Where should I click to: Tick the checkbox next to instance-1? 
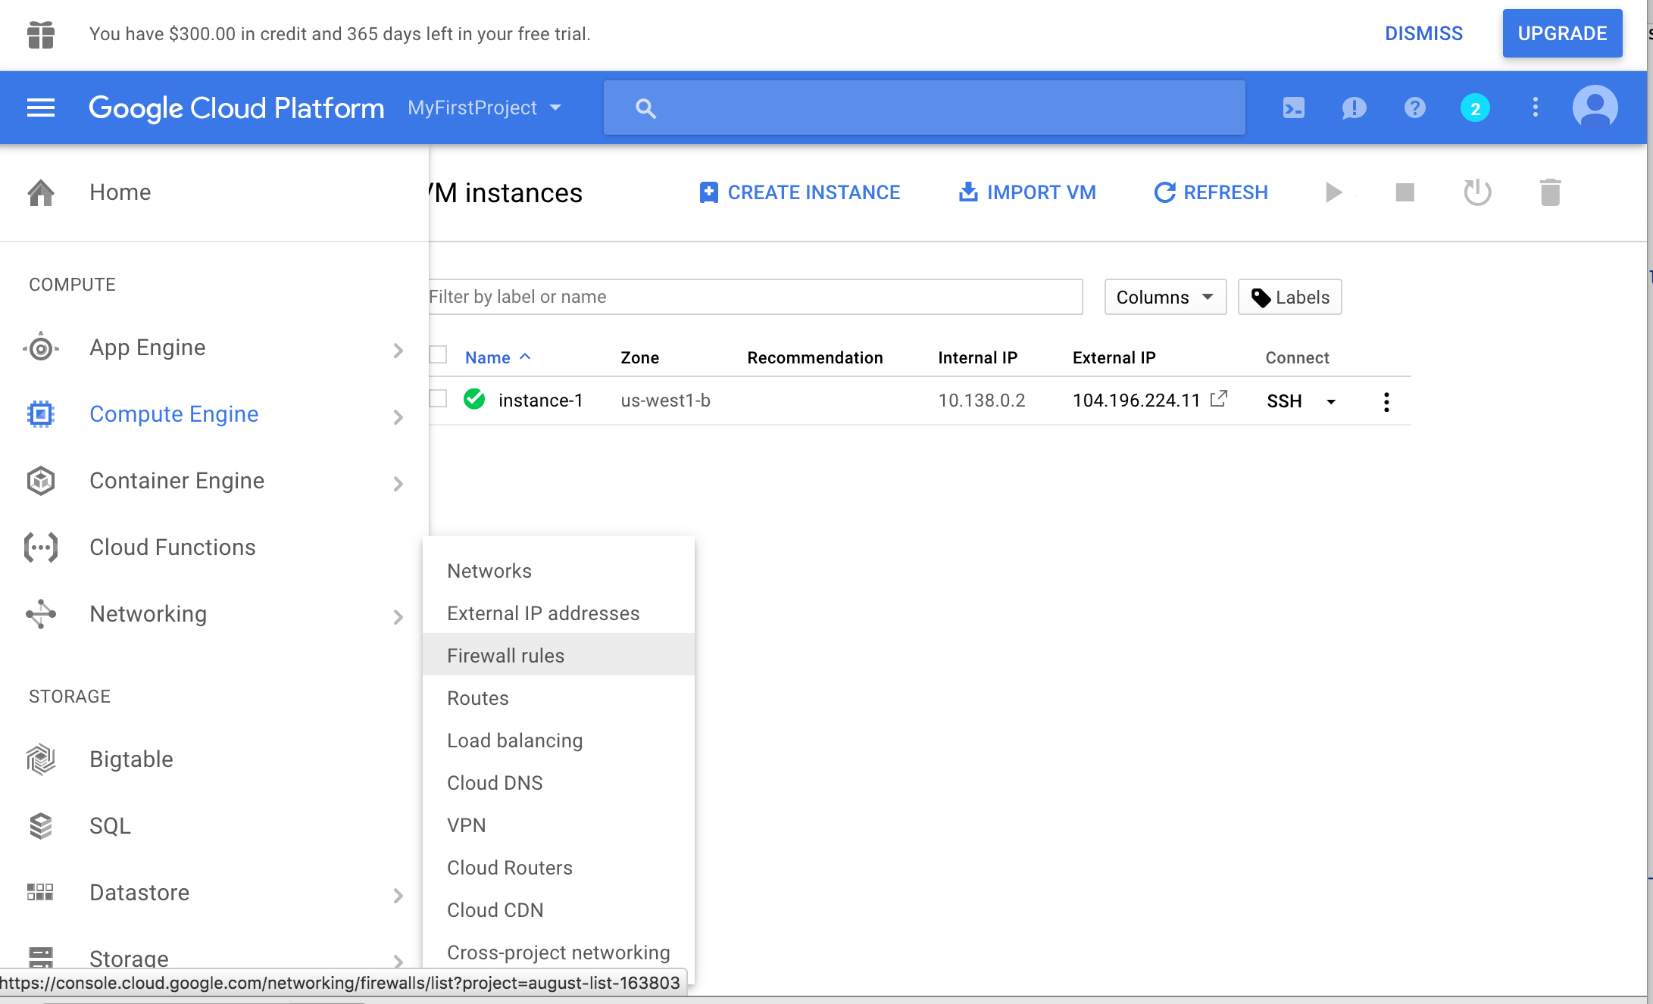coord(438,399)
